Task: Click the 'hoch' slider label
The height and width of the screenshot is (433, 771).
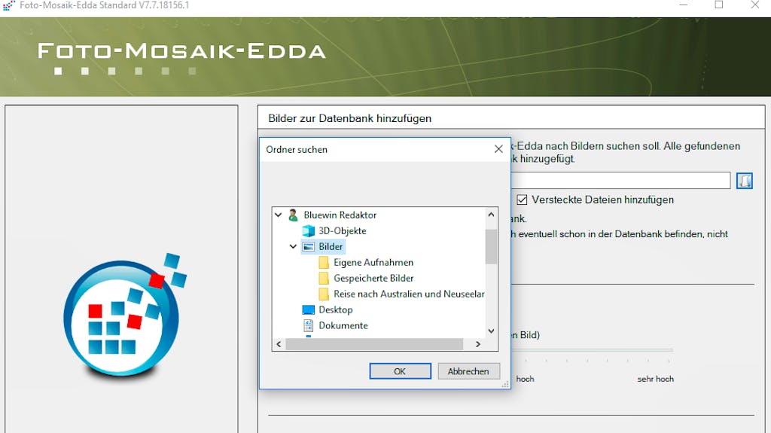Action: click(x=525, y=379)
